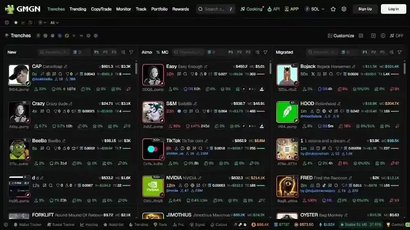Open the @HoodSolana profile link
Image resolution: width=410 pixels, height=230 pixels.
(x=311, y=116)
